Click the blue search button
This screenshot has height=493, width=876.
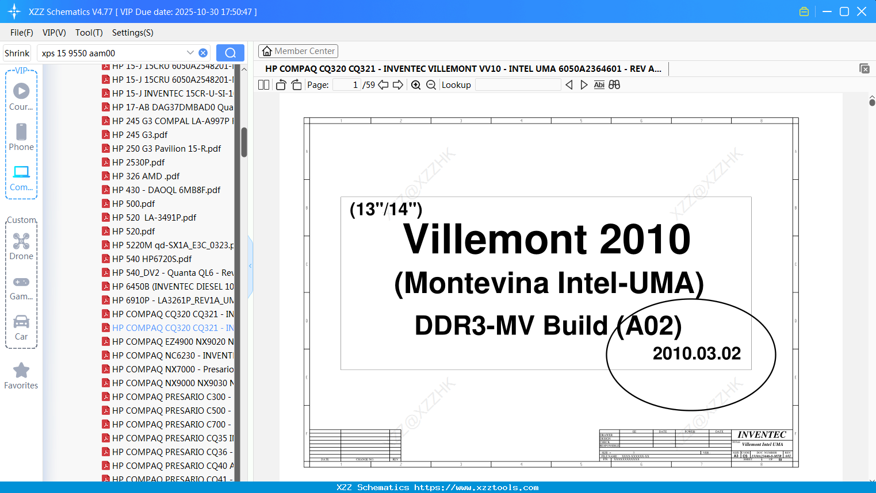pos(230,53)
